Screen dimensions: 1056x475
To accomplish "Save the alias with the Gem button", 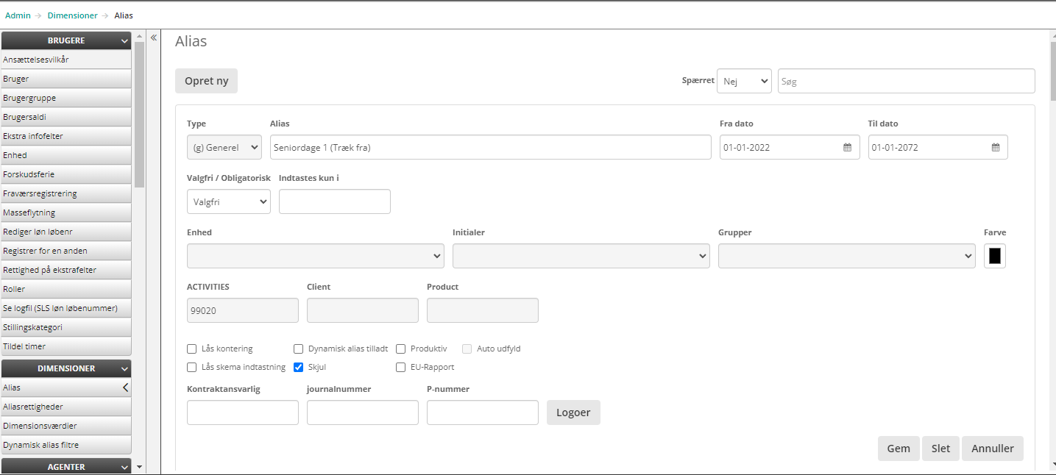I will click(x=898, y=449).
